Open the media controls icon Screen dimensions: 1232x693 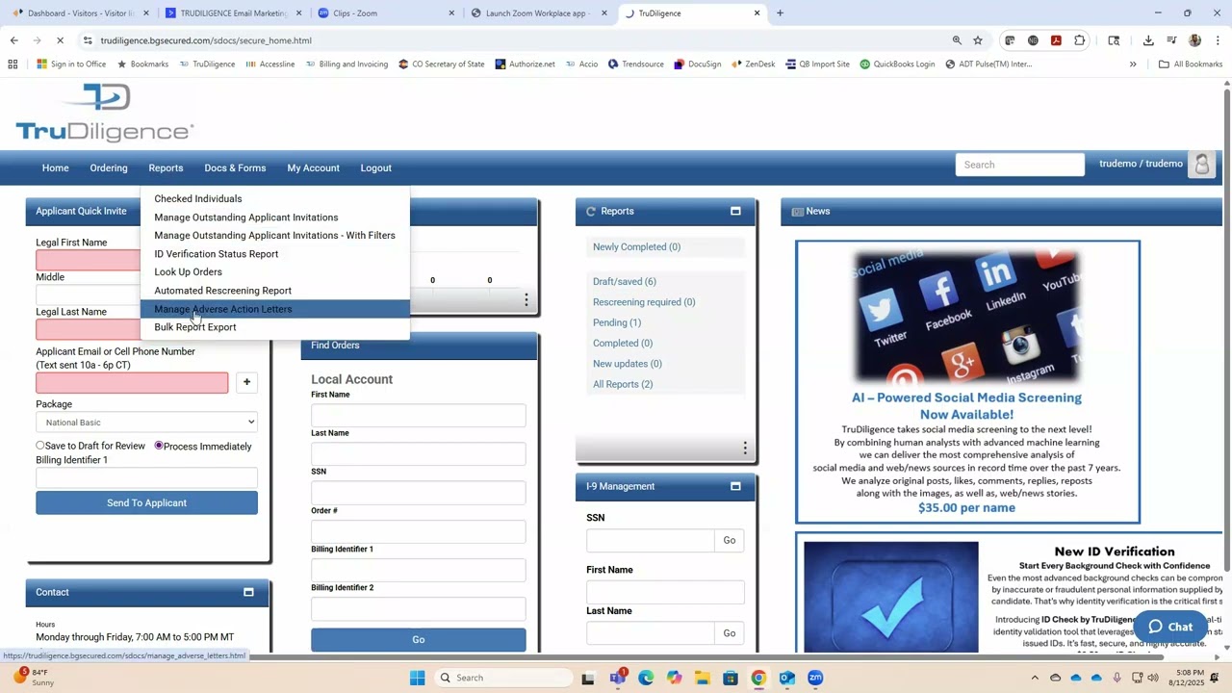(x=1171, y=40)
